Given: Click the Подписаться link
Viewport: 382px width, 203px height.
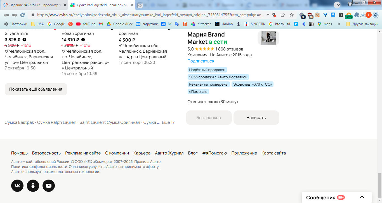Looking at the screenshot, I should tap(201, 61).
